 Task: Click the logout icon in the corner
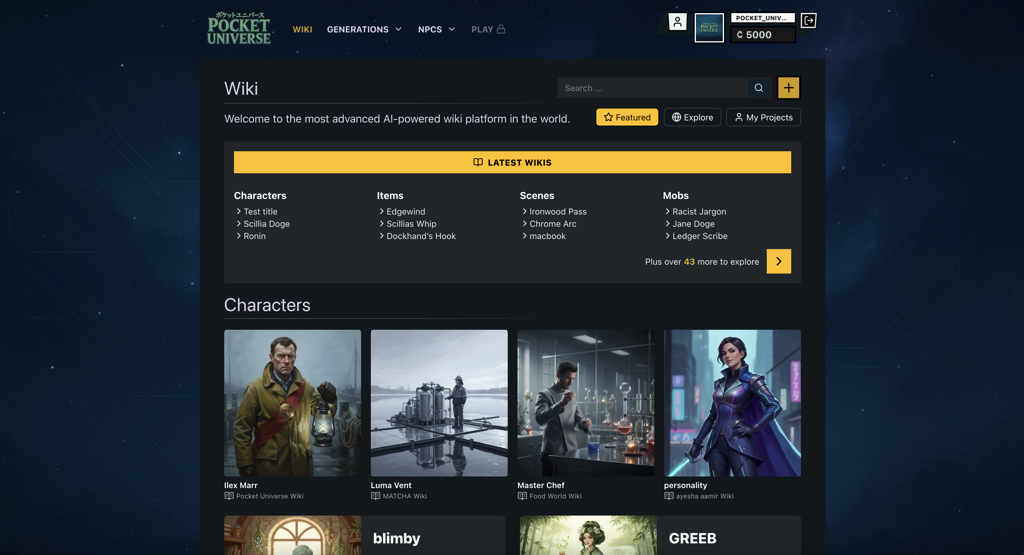point(809,20)
